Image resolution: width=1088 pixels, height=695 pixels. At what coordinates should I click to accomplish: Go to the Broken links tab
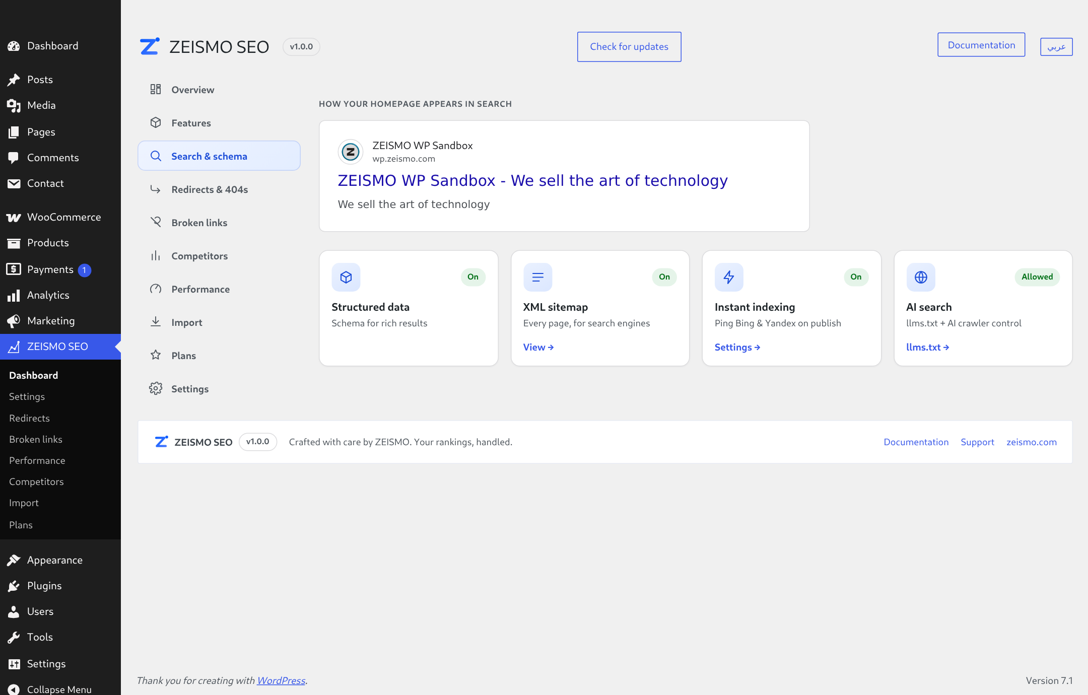(219, 223)
